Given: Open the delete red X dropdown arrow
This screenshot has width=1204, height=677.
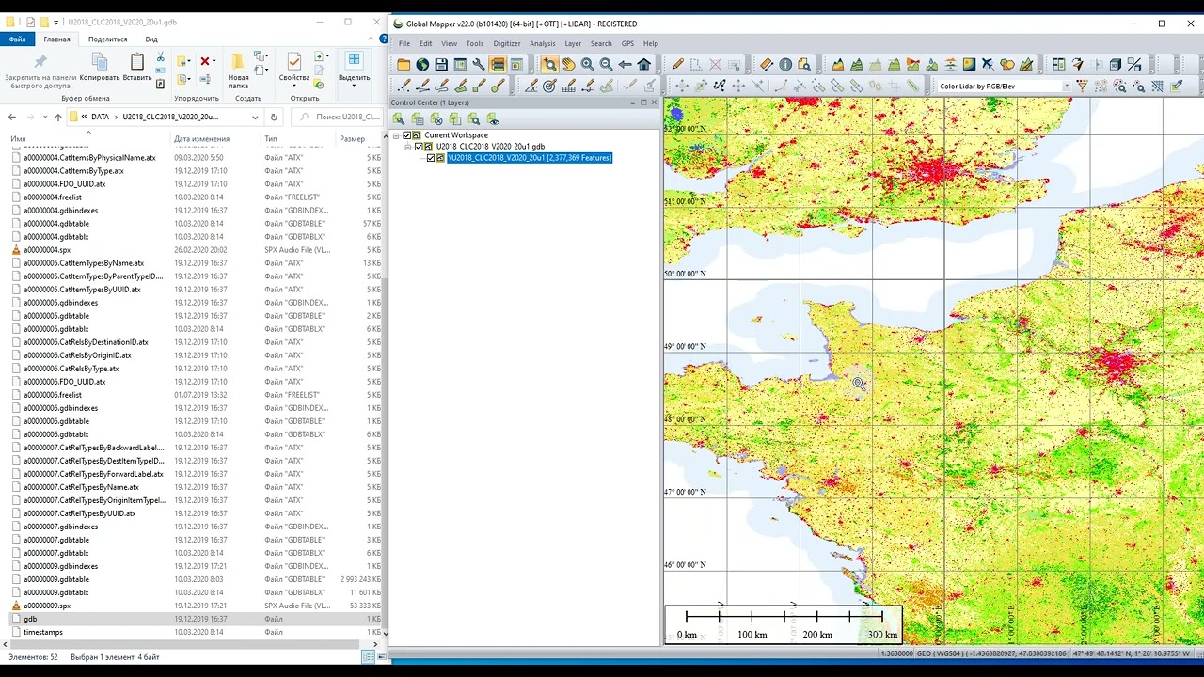Looking at the screenshot, I should click(214, 62).
